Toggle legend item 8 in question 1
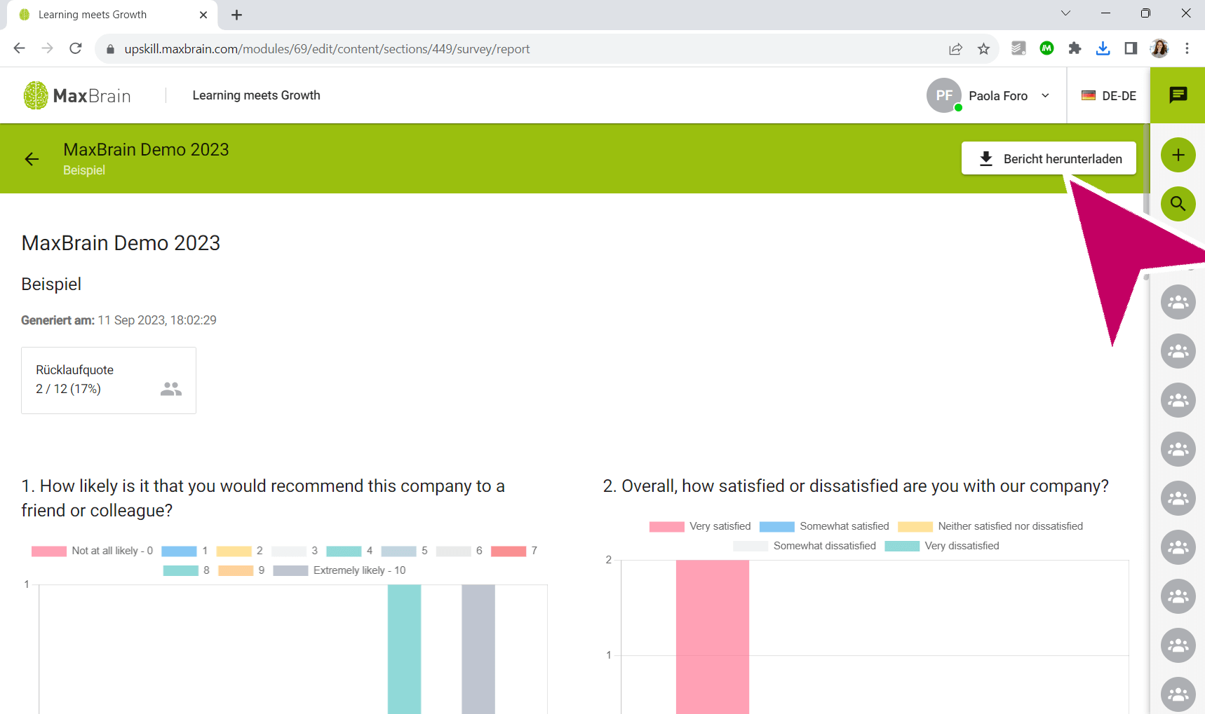 (x=187, y=570)
